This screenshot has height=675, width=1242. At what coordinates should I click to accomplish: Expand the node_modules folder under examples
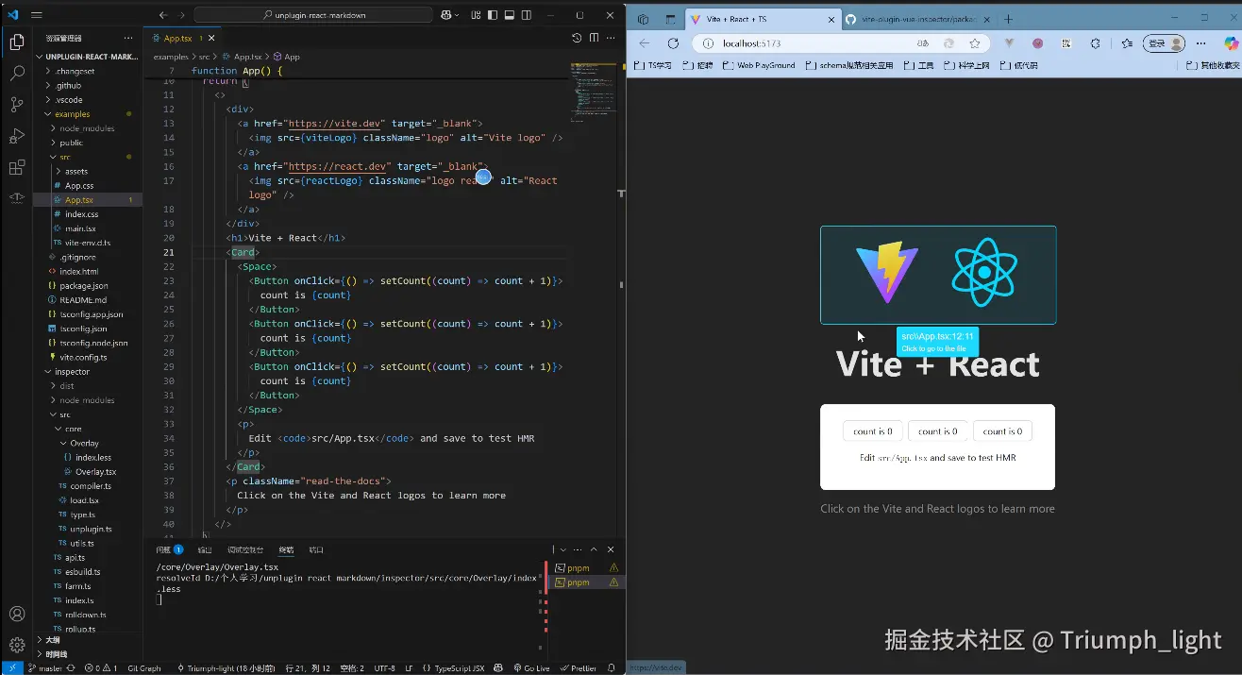click(87, 128)
